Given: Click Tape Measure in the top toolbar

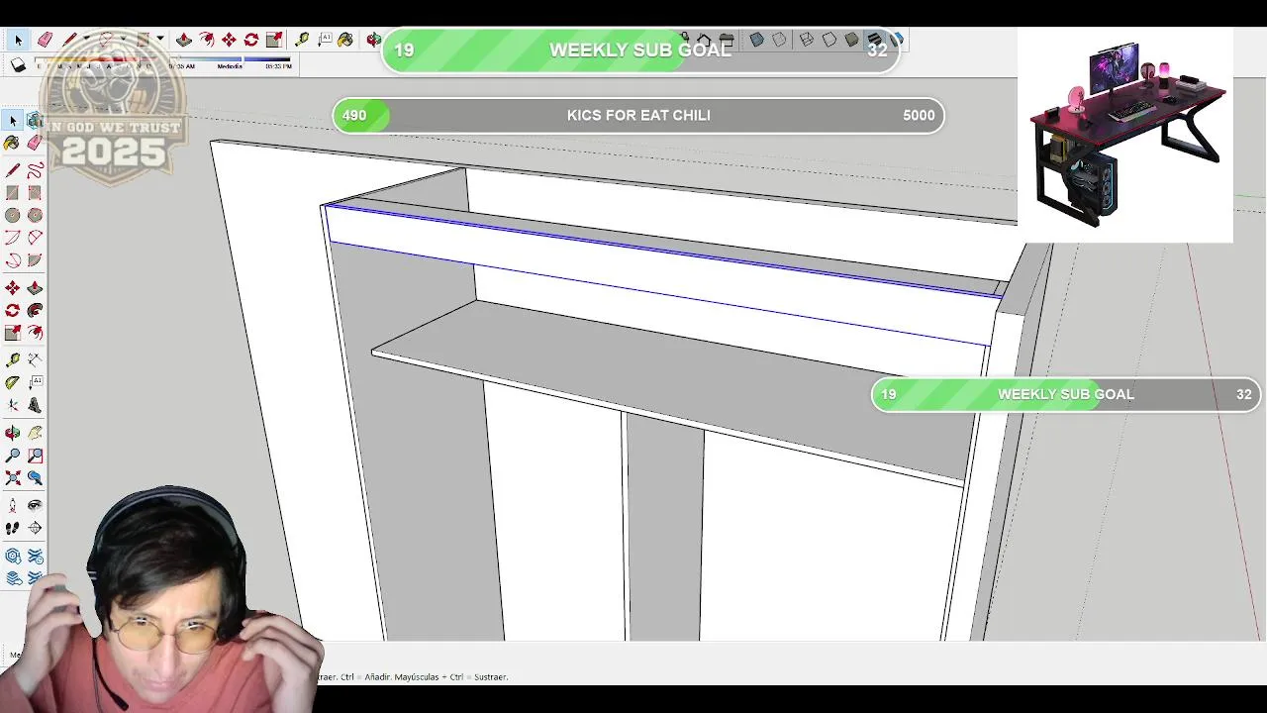Looking at the screenshot, I should pos(302,40).
